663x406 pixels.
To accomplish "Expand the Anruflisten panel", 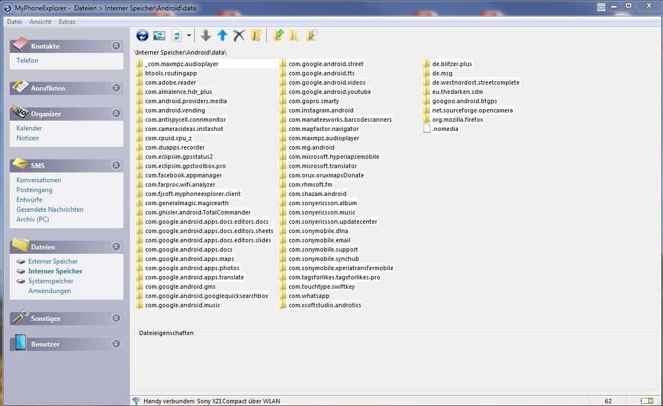I will (x=116, y=88).
